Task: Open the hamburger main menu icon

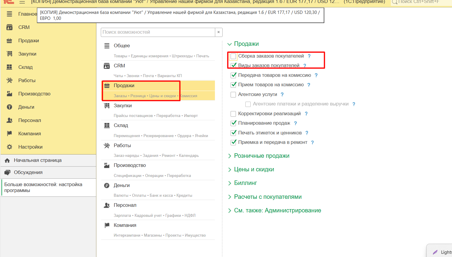Action: 22,2
